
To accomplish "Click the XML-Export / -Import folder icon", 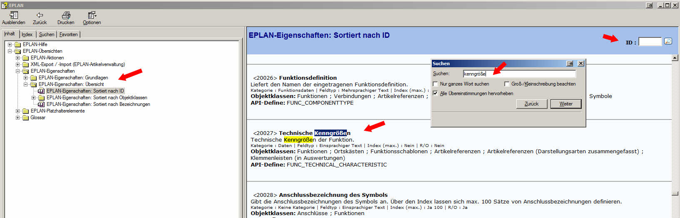I will (26, 64).
